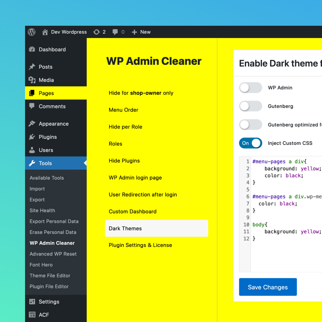Open Font Hero submenu
Screen dimensions: 322x322
click(x=41, y=265)
